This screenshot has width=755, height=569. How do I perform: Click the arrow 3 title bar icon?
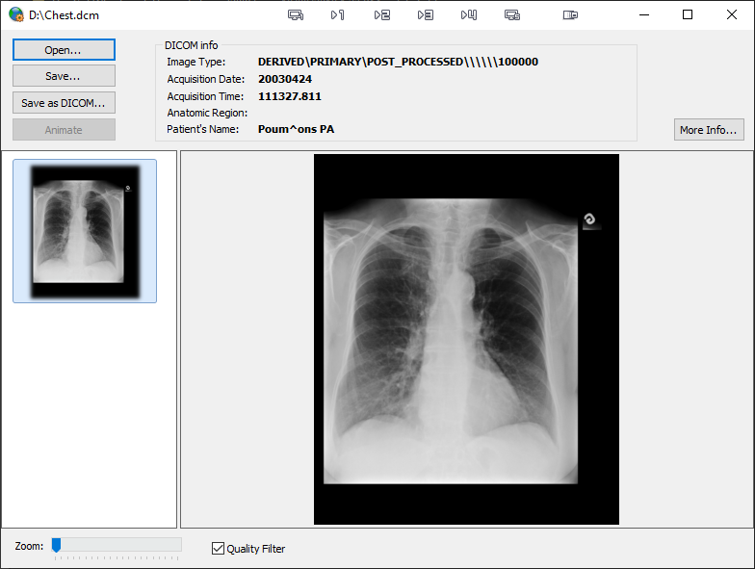pos(426,15)
